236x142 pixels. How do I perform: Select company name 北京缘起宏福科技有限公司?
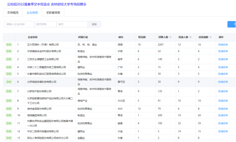click(42, 82)
